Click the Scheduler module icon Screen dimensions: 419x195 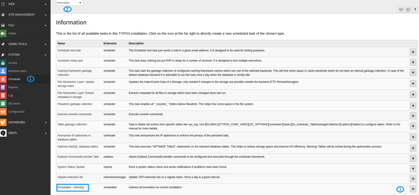[x=3, y=79]
